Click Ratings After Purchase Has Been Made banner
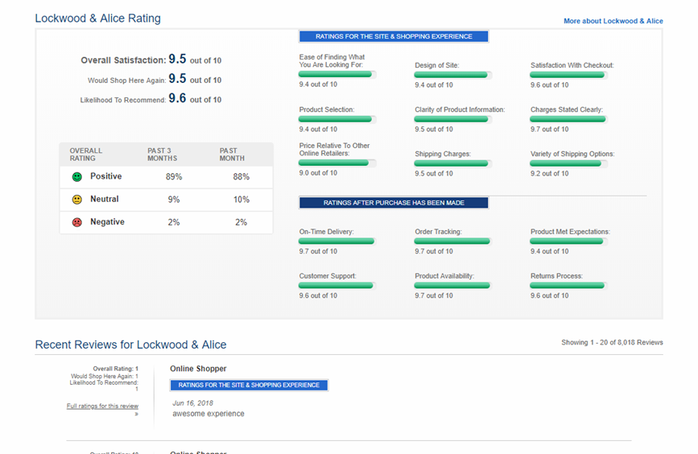This screenshot has width=698, height=454. (394, 203)
